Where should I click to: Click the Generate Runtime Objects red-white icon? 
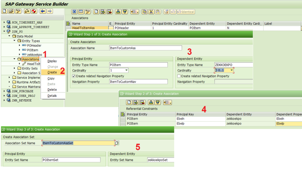(x=34, y=11)
